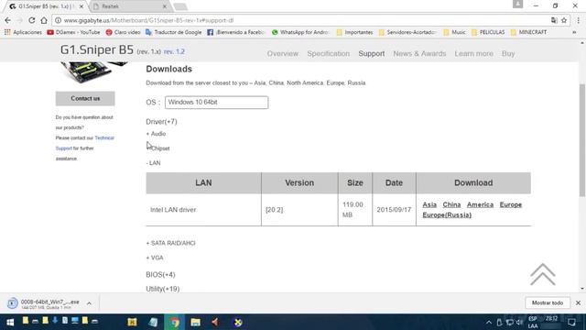Open Chrome's three-dot menu
The image size is (586, 330).
click(578, 20)
